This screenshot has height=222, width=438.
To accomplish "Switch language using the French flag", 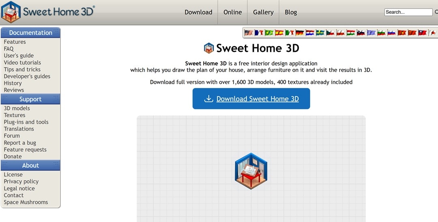I will 259,33.
